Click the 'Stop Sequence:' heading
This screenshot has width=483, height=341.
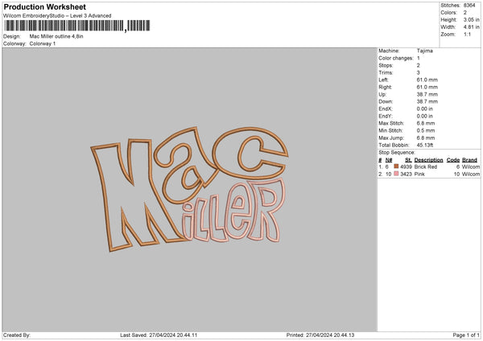click(x=397, y=153)
